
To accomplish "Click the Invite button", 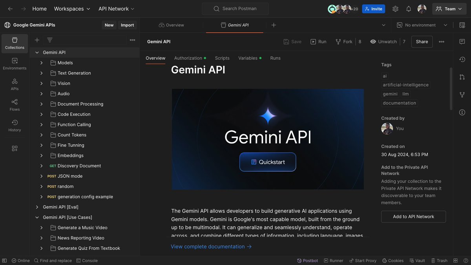I will pyautogui.click(x=374, y=9).
